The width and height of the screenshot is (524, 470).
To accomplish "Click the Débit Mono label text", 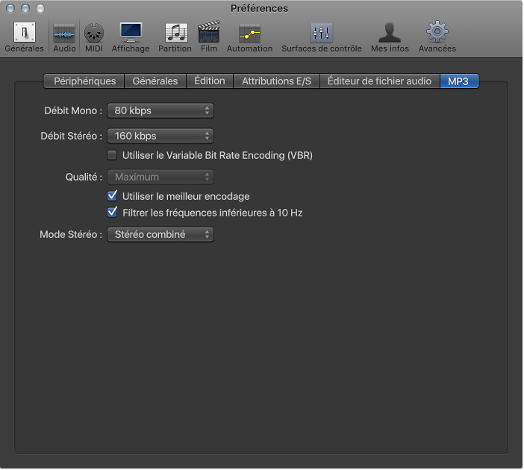I will [73, 110].
